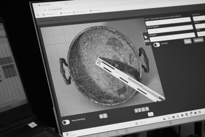Click the taskbar search box
Image resolution: width=205 pixels, height=137 pixels.
click(143, 122)
